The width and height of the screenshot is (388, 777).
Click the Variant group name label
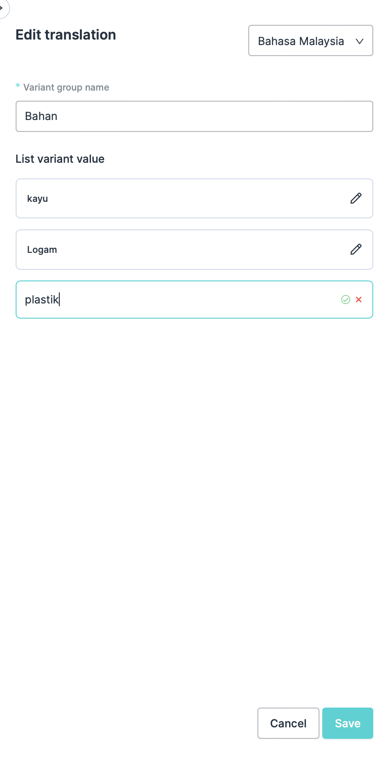(x=66, y=87)
